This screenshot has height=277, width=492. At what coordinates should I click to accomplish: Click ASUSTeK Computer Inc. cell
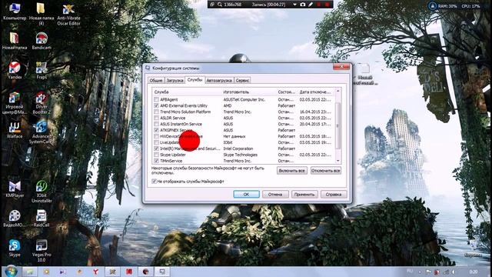(x=244, y=99)
